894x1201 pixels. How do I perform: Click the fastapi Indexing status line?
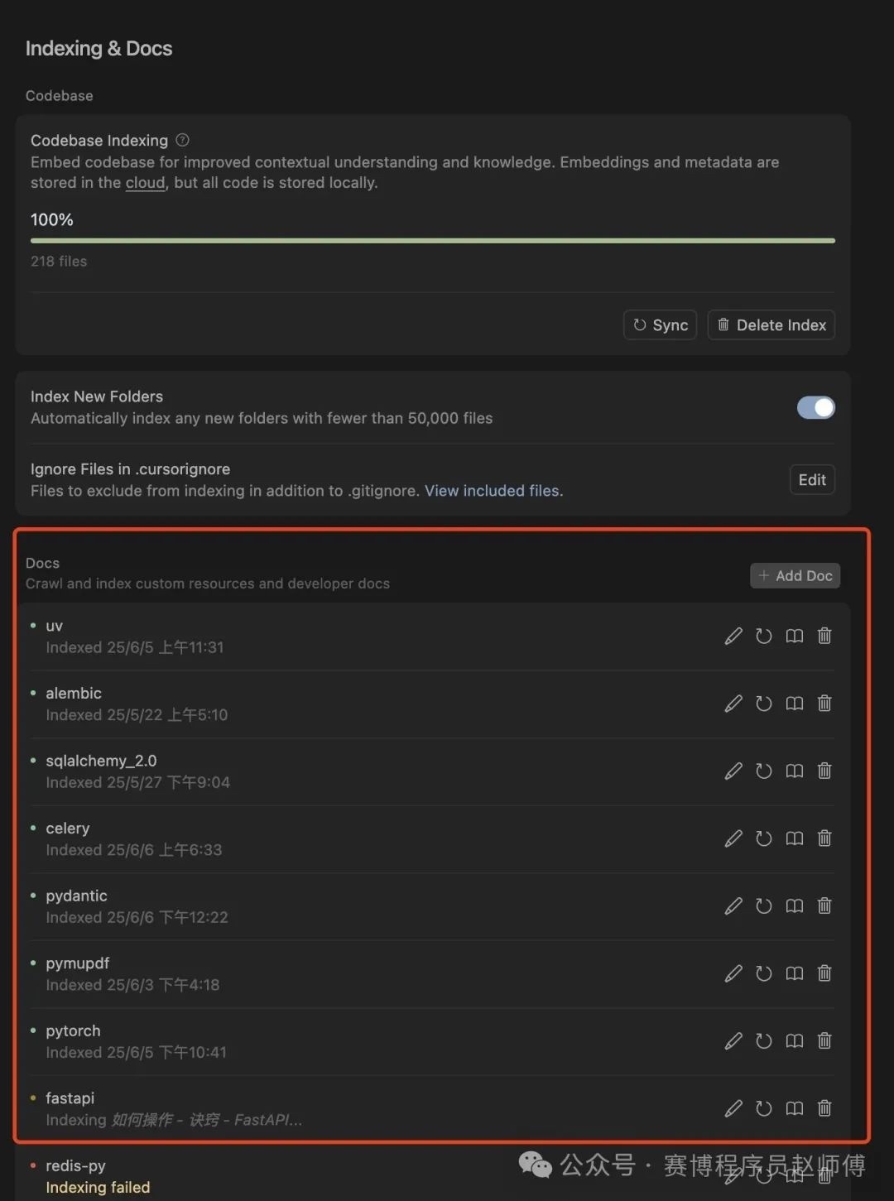pyautogui.click(x=175, y=1120)
